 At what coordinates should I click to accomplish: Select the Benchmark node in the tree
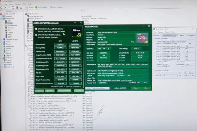[x=10, y=67]
